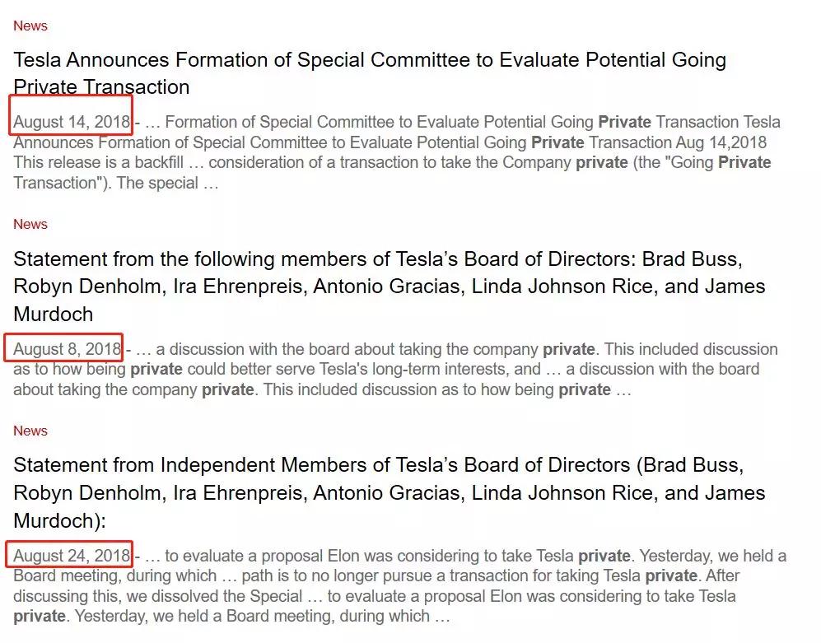
Task: Click "Aug 14,2018" inside the first snippet
Action: [721, 142]
